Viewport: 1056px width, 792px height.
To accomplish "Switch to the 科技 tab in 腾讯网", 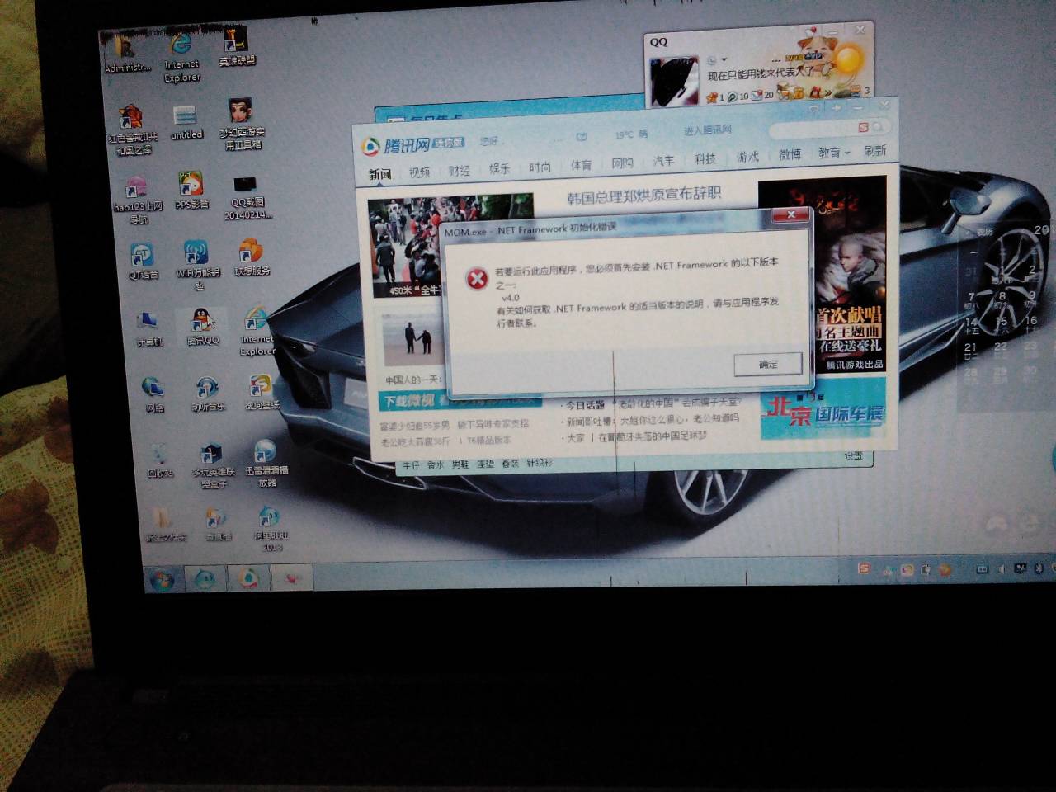I will [705, 158].
